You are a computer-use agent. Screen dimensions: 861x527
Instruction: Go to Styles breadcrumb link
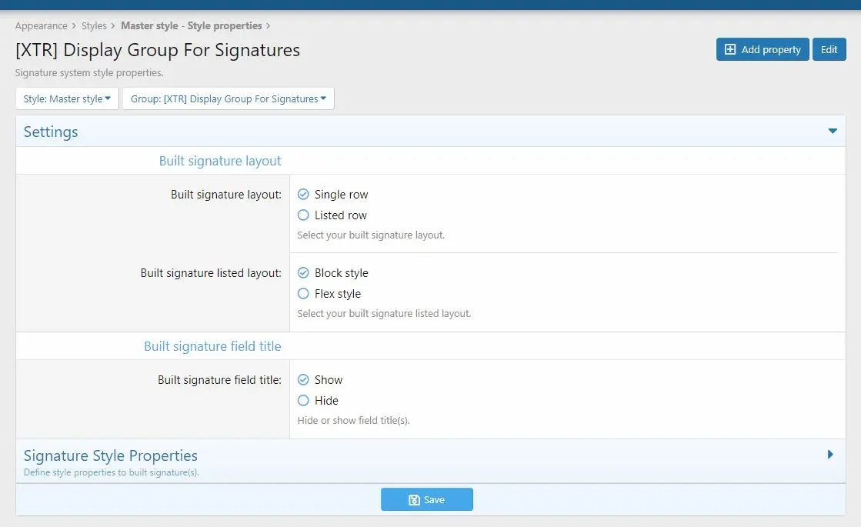pyautogui.click(x=94, y=26)
